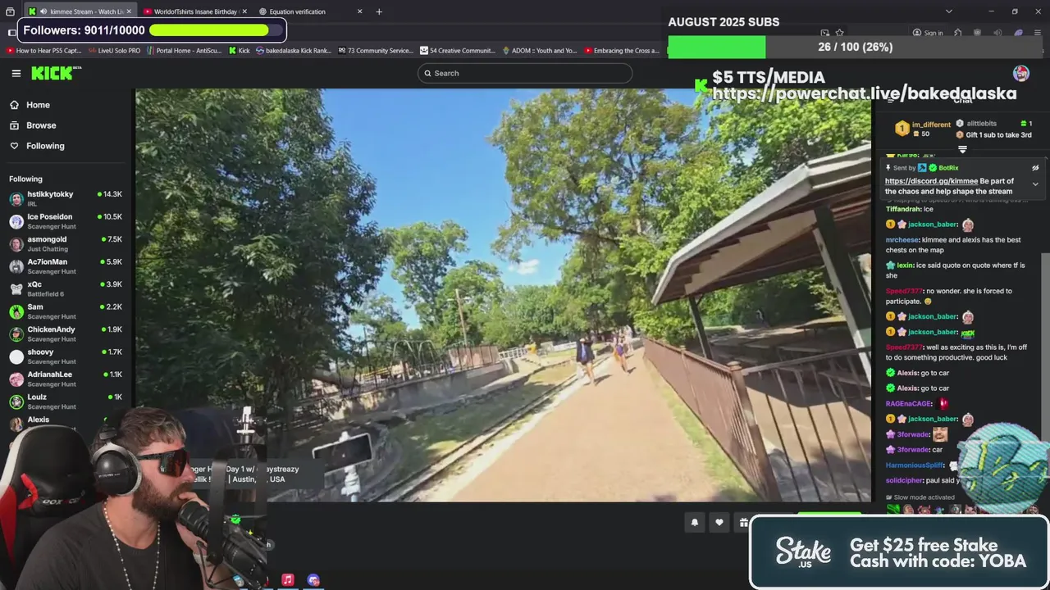
Task: Click inside the Kick search field
Action: click(x=525, y=73)
